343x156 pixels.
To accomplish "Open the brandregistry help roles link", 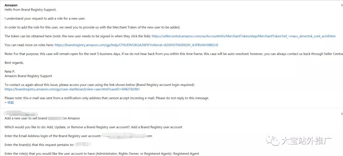I will (x=137, y=45).
